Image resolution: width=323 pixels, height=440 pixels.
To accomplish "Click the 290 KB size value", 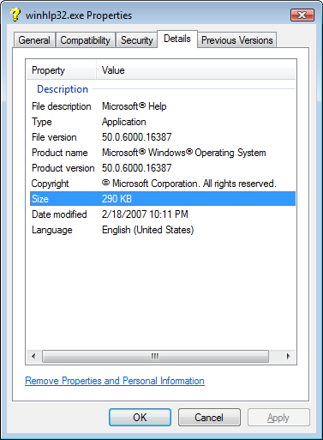I will (117, 199).
